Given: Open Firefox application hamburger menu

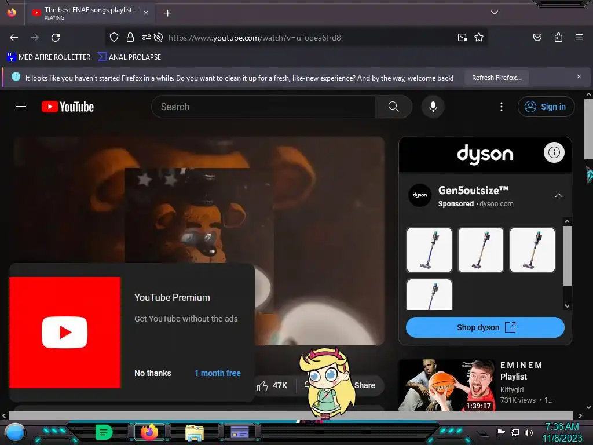Looking at the screenshot, I should click(x=579, y=37).
